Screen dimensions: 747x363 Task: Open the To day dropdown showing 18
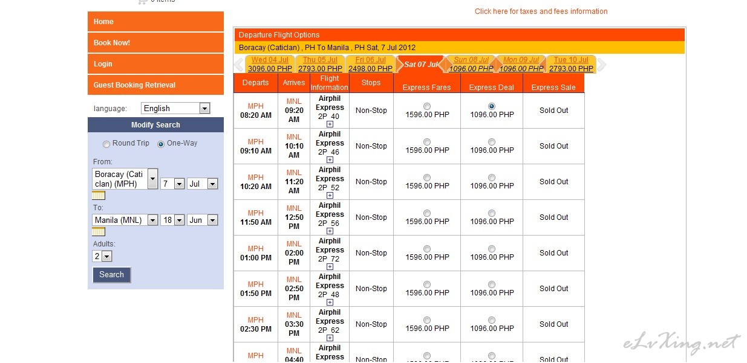coord(172,220)
